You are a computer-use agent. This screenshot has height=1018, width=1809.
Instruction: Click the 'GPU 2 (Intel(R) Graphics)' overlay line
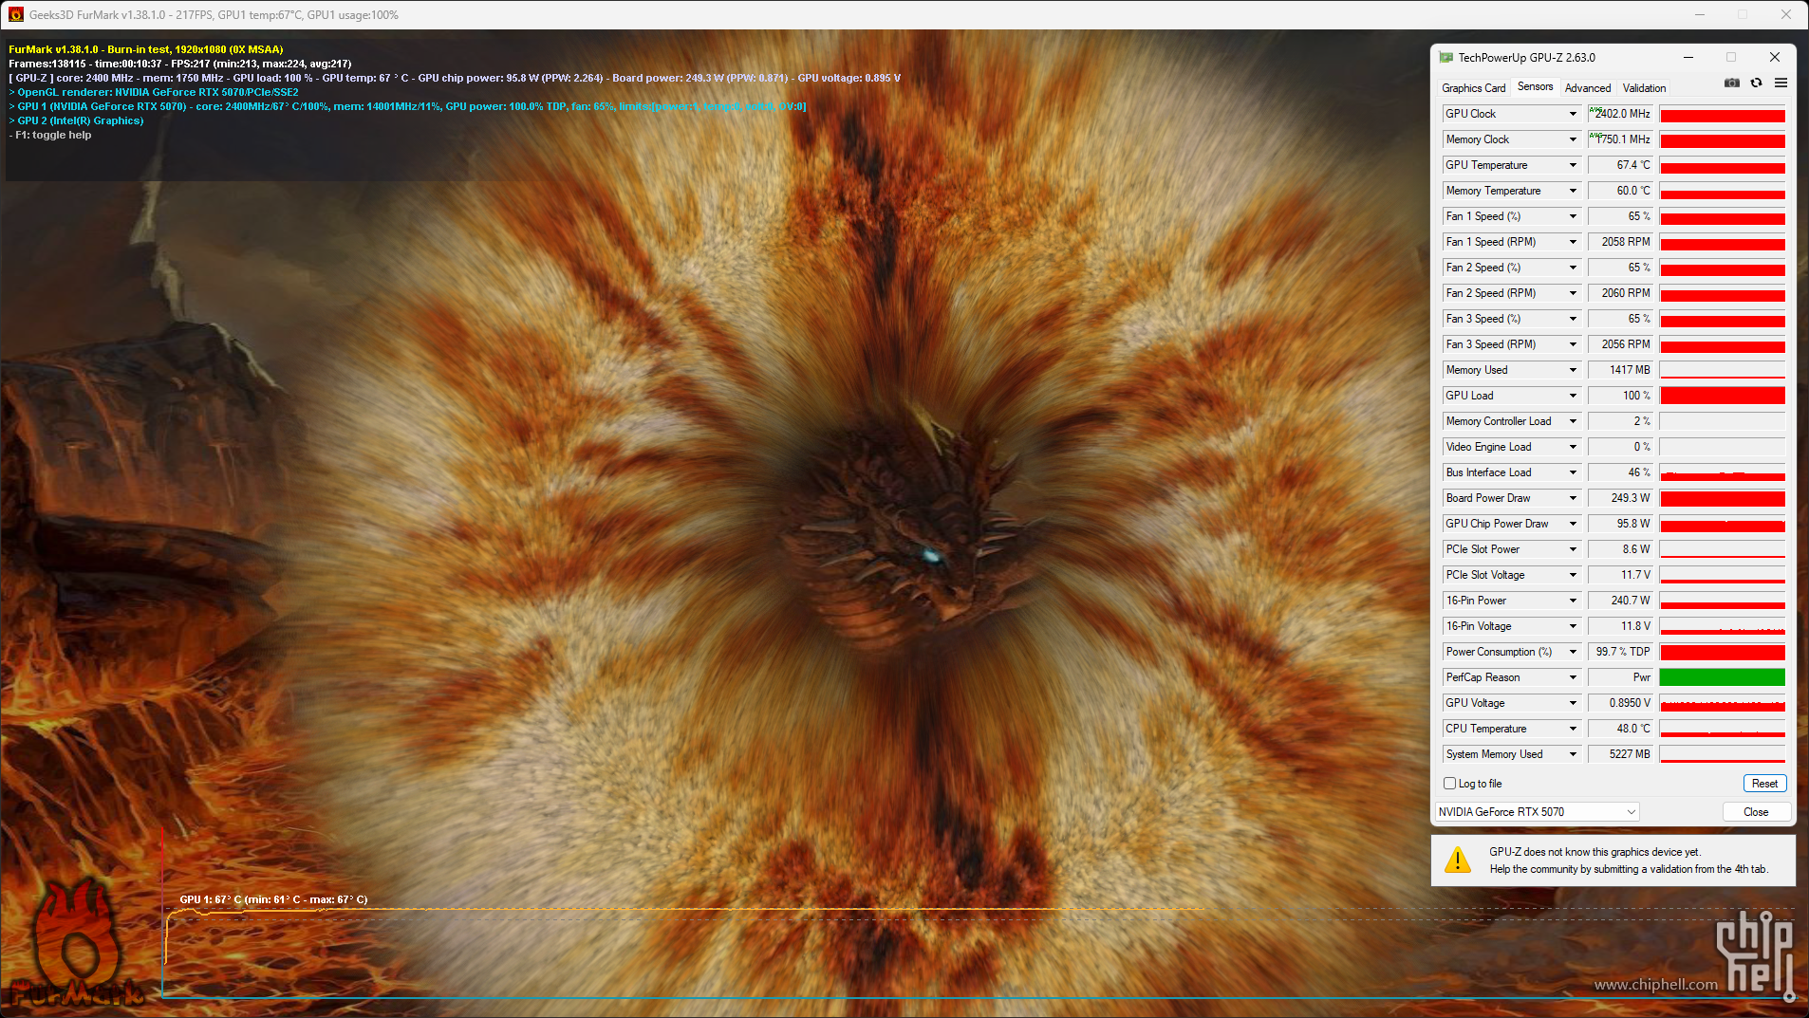[x=77, y=120]
